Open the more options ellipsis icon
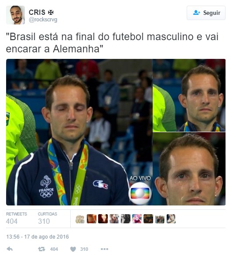Screen dimensions: 236x253 [x=104, y=249]
